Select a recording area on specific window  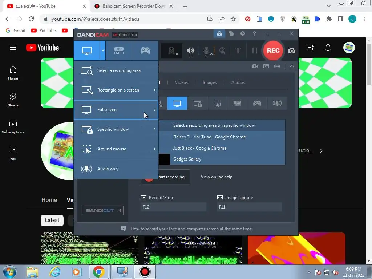click(x=222, y=125)
